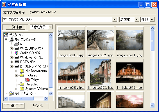Viewport: 159px width, 112px height.
Task: Expand the Windows XP (E:) drive node
Action: (11, 57)
